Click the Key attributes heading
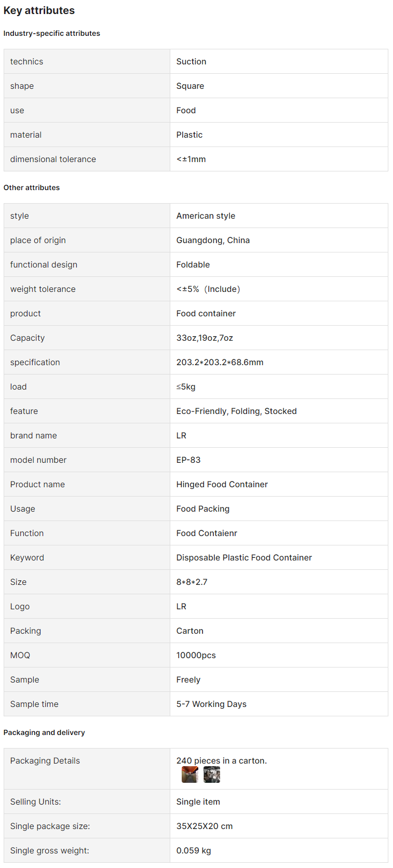The image size is (393, 868). pos(39,10)
